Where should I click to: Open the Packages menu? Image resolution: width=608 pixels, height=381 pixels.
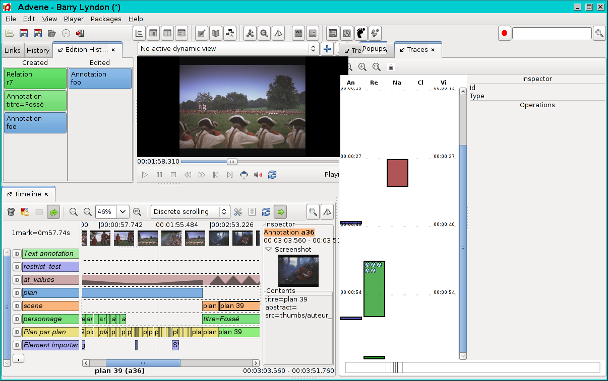point(106,19)
